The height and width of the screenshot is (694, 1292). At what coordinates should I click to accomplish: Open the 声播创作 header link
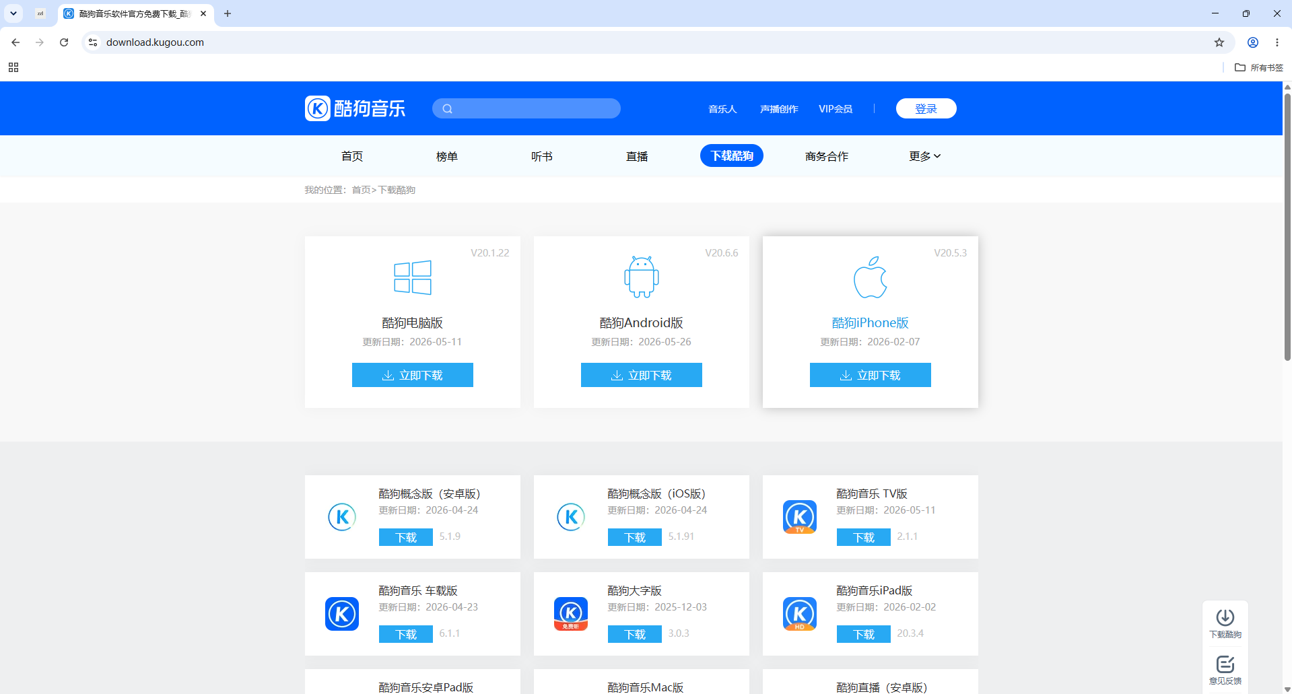point(779,109)
